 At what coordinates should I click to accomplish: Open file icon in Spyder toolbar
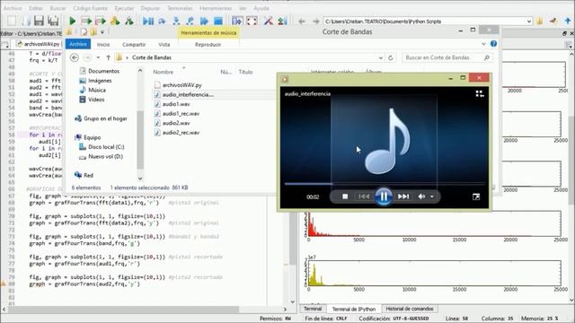(x=25, y=21)
